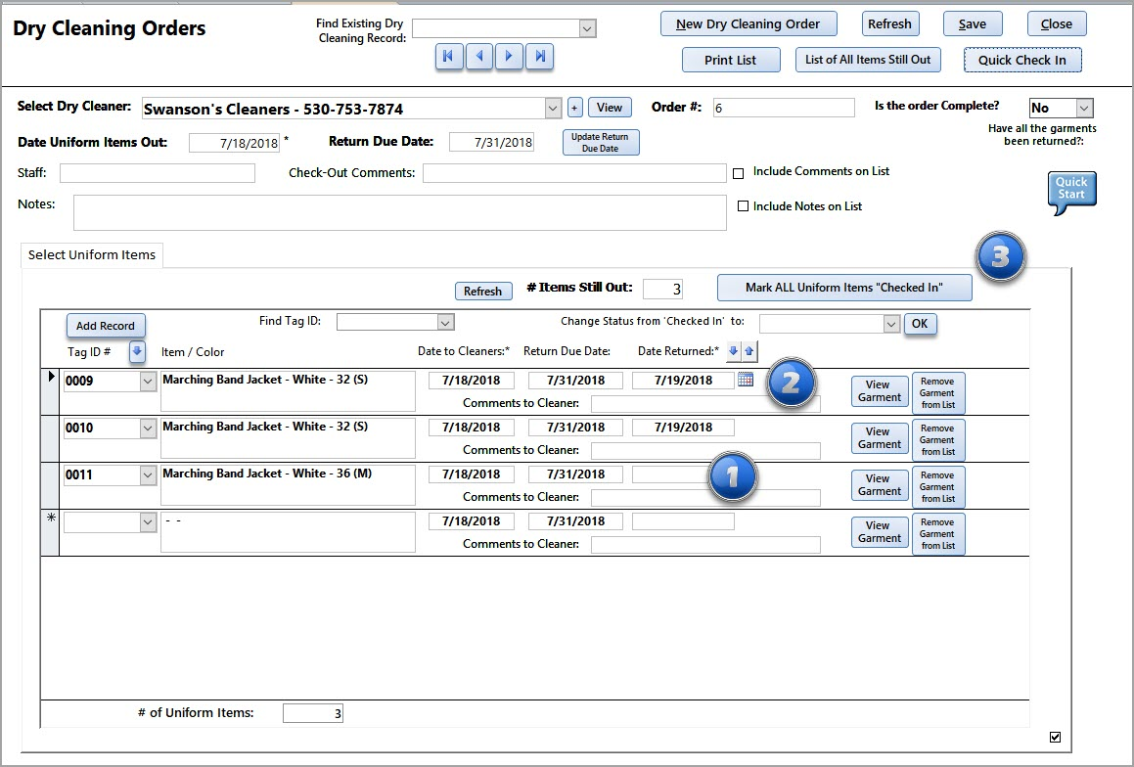1134x767 pixels.
Task: Open the Quick Start speech bubble
Action: (1071, 190)
